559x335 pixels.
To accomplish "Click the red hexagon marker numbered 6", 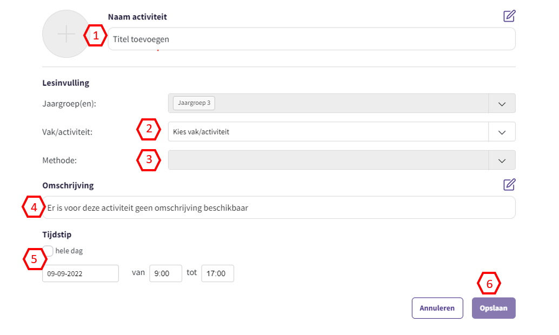I will click(x=489, y=283).
